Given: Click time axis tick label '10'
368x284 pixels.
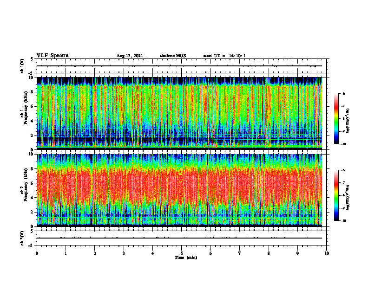Looking at the screenshot, I should [327, 253].
